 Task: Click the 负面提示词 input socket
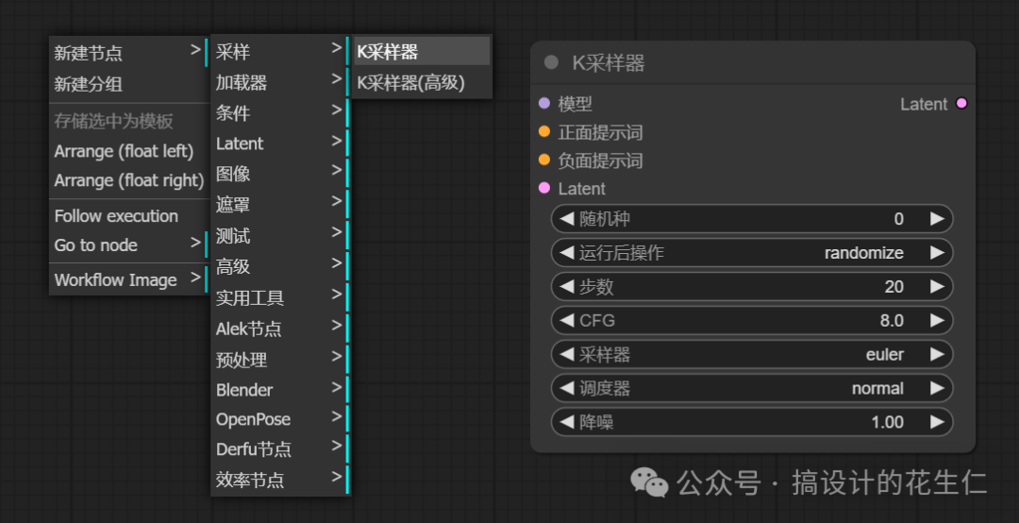(544, 160)
